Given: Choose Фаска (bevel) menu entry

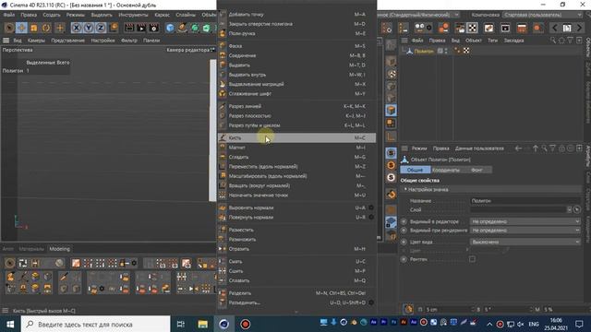Looking at the screenshot, I should pos(296,46).
